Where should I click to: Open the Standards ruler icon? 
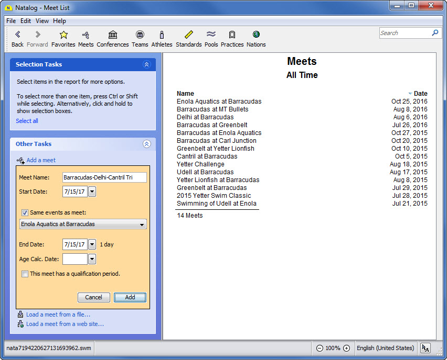click(189, 35)
